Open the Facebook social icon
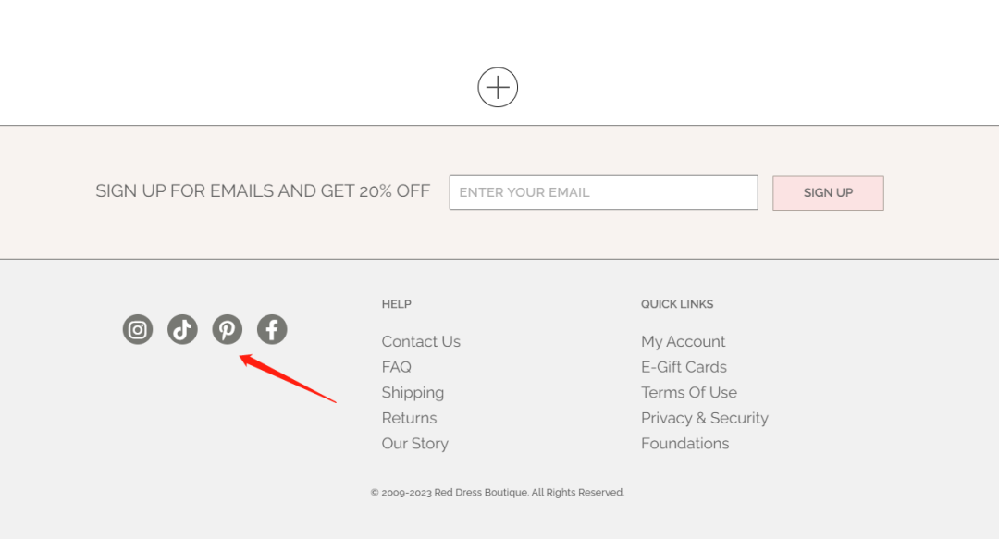This screenshot has height=539, width=999. tap(272, 329)
